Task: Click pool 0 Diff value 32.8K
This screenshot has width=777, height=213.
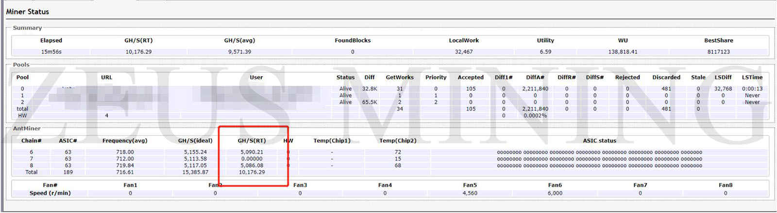Action: tap(370, 89)
